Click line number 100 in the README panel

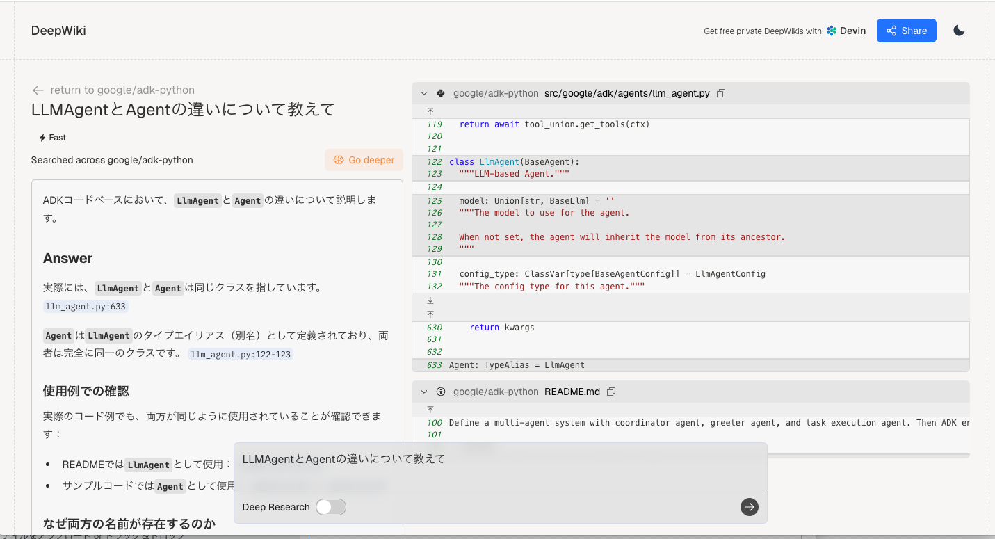tap(435, 423)
